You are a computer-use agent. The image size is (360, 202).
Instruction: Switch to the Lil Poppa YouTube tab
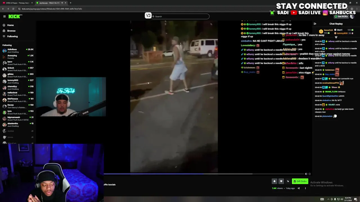17,3
